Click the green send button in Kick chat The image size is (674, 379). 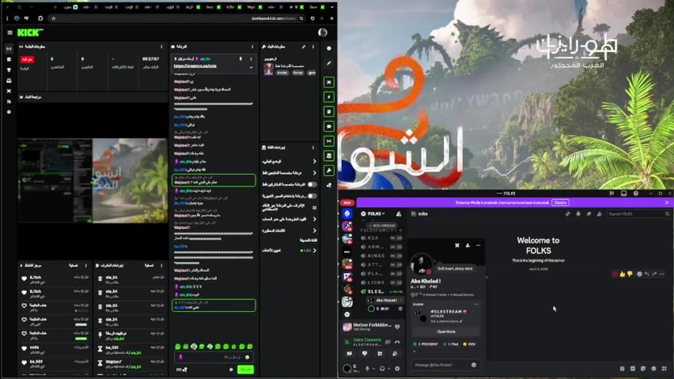(x=245, y=370)
